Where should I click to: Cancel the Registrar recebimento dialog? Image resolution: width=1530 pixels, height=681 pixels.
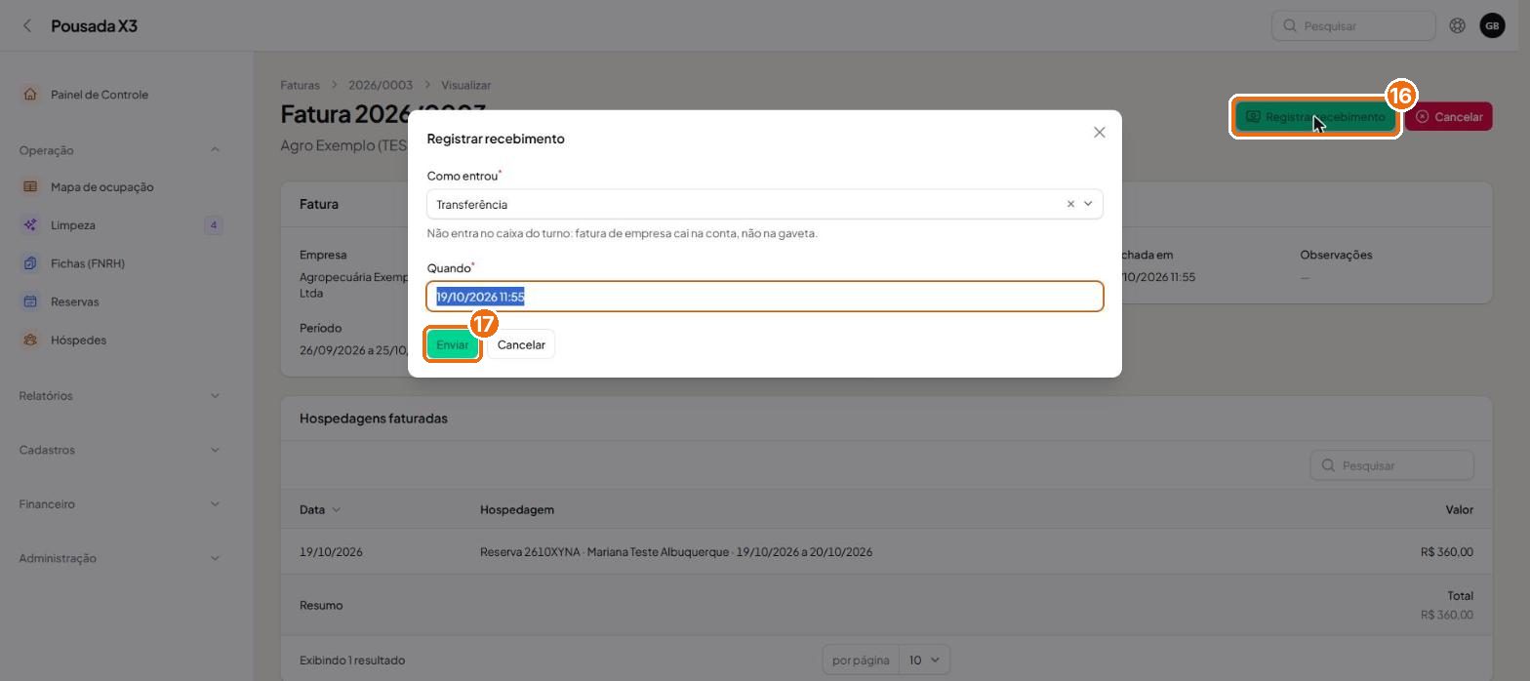coord(521,344)
